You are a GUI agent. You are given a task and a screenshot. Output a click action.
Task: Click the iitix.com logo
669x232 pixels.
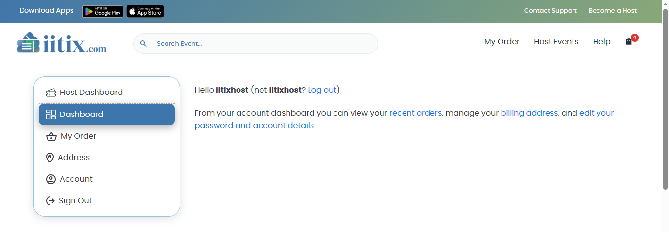[62, 43]
